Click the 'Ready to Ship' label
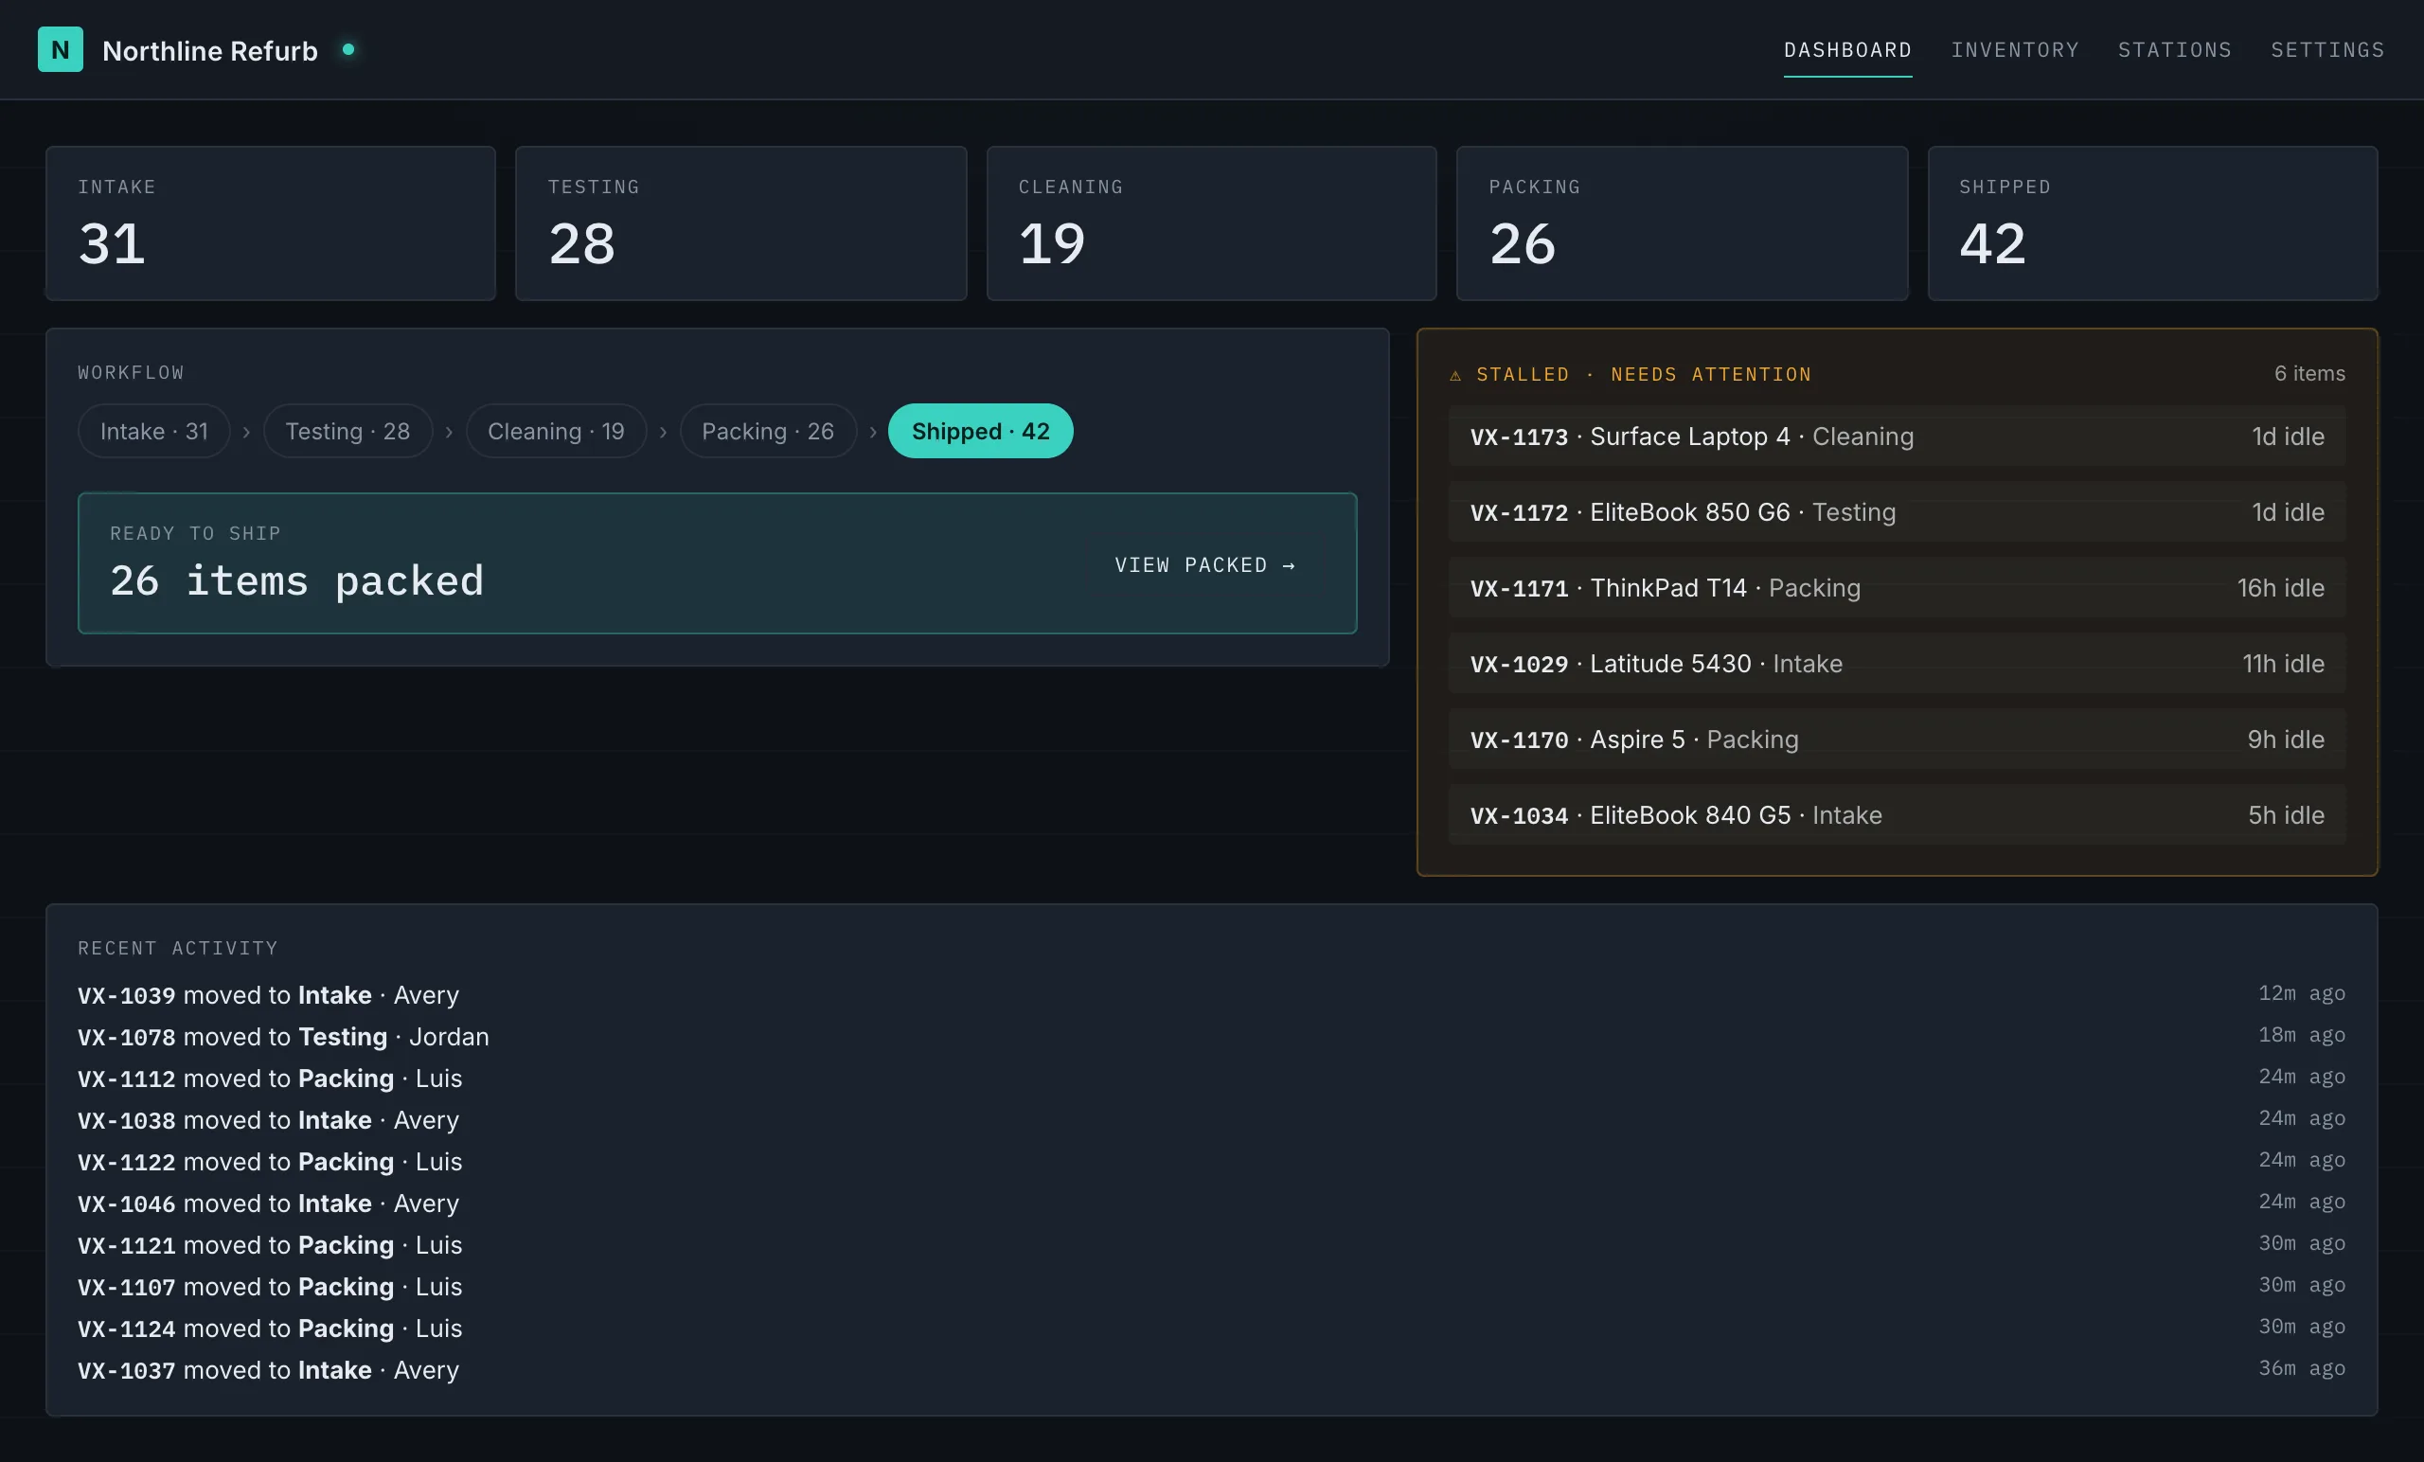This screenshot has height=1462, width=2424. coord(196,533)
